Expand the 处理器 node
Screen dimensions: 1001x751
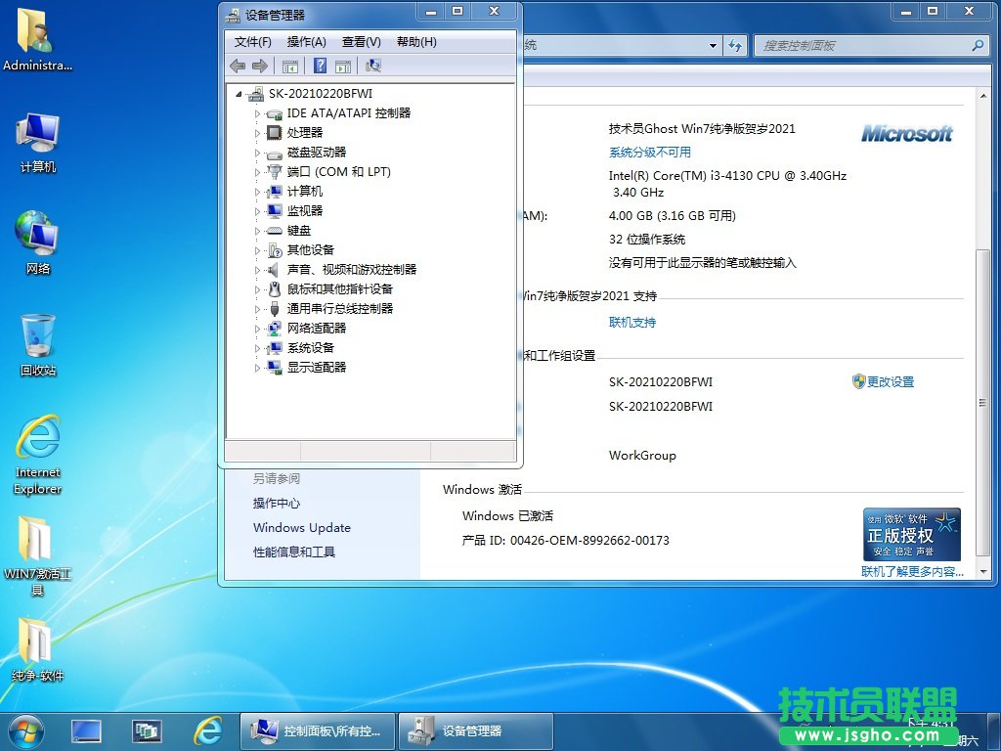click(258, 133)
